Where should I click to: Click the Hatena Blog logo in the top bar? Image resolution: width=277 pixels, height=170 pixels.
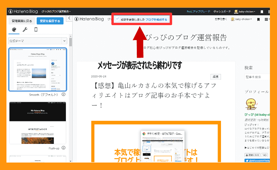tap(23, 12)
